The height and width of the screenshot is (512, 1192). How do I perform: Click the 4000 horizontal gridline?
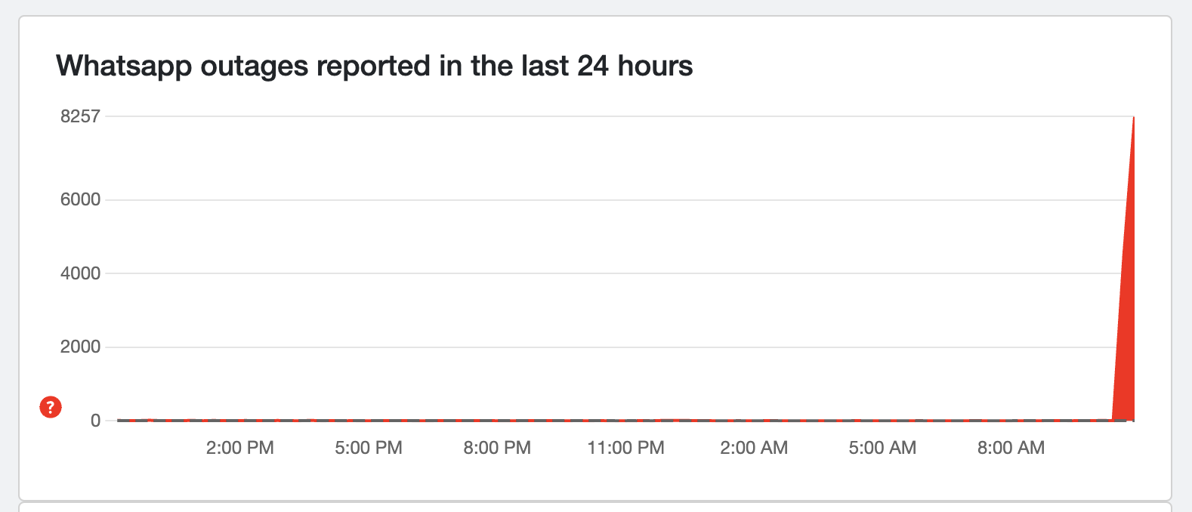604,273
